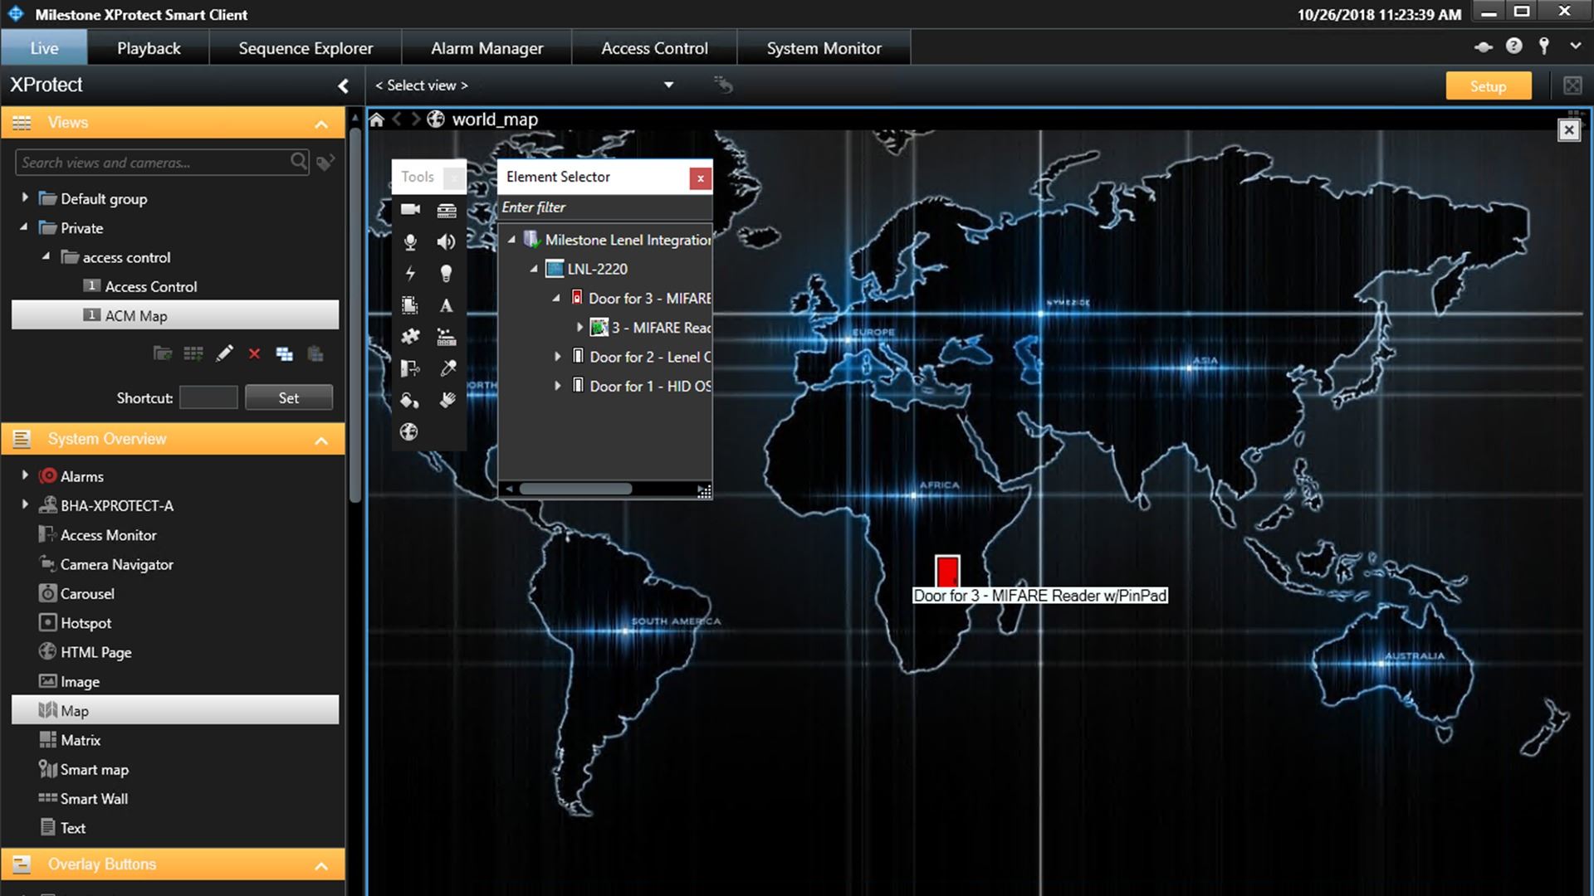This screenshot has height=896, width=1594.
Task: Expand Door for 1 in Element Selector
Action: click(x=558, y=386)
